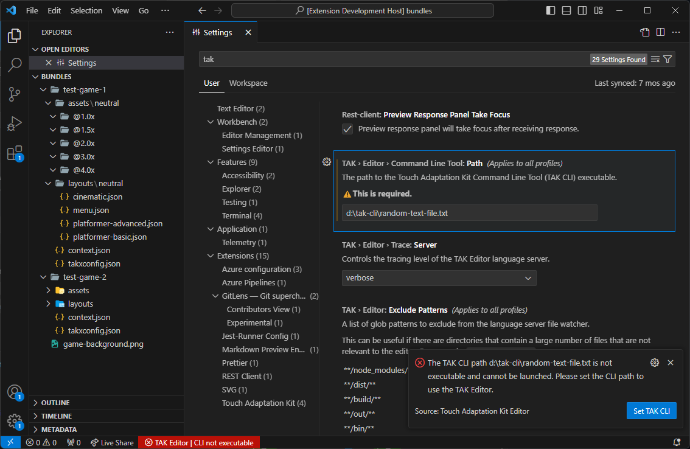690x449 pixels.
Task: Edit the TAK CLI path input field
Action: click(x=470, y=213)
